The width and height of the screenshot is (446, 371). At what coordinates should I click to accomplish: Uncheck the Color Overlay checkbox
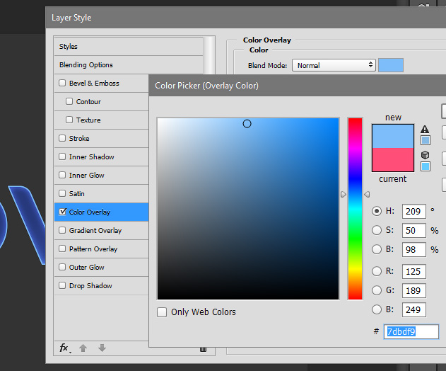click(x=62, y=212)
